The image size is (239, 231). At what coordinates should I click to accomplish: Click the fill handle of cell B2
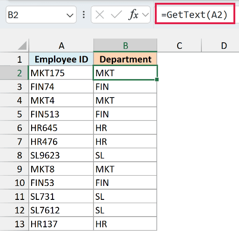point(157,79)
